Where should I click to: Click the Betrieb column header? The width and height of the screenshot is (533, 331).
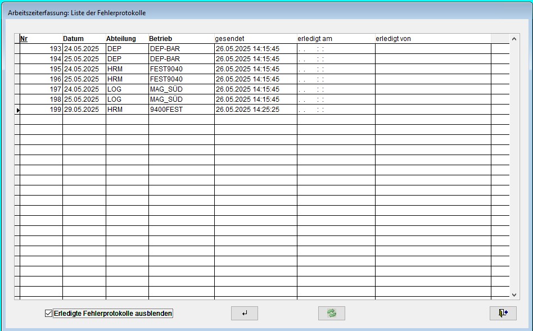pos(181,39)
